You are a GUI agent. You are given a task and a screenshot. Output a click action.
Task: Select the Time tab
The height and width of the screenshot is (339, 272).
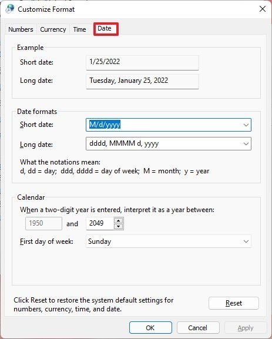[79, 29]
